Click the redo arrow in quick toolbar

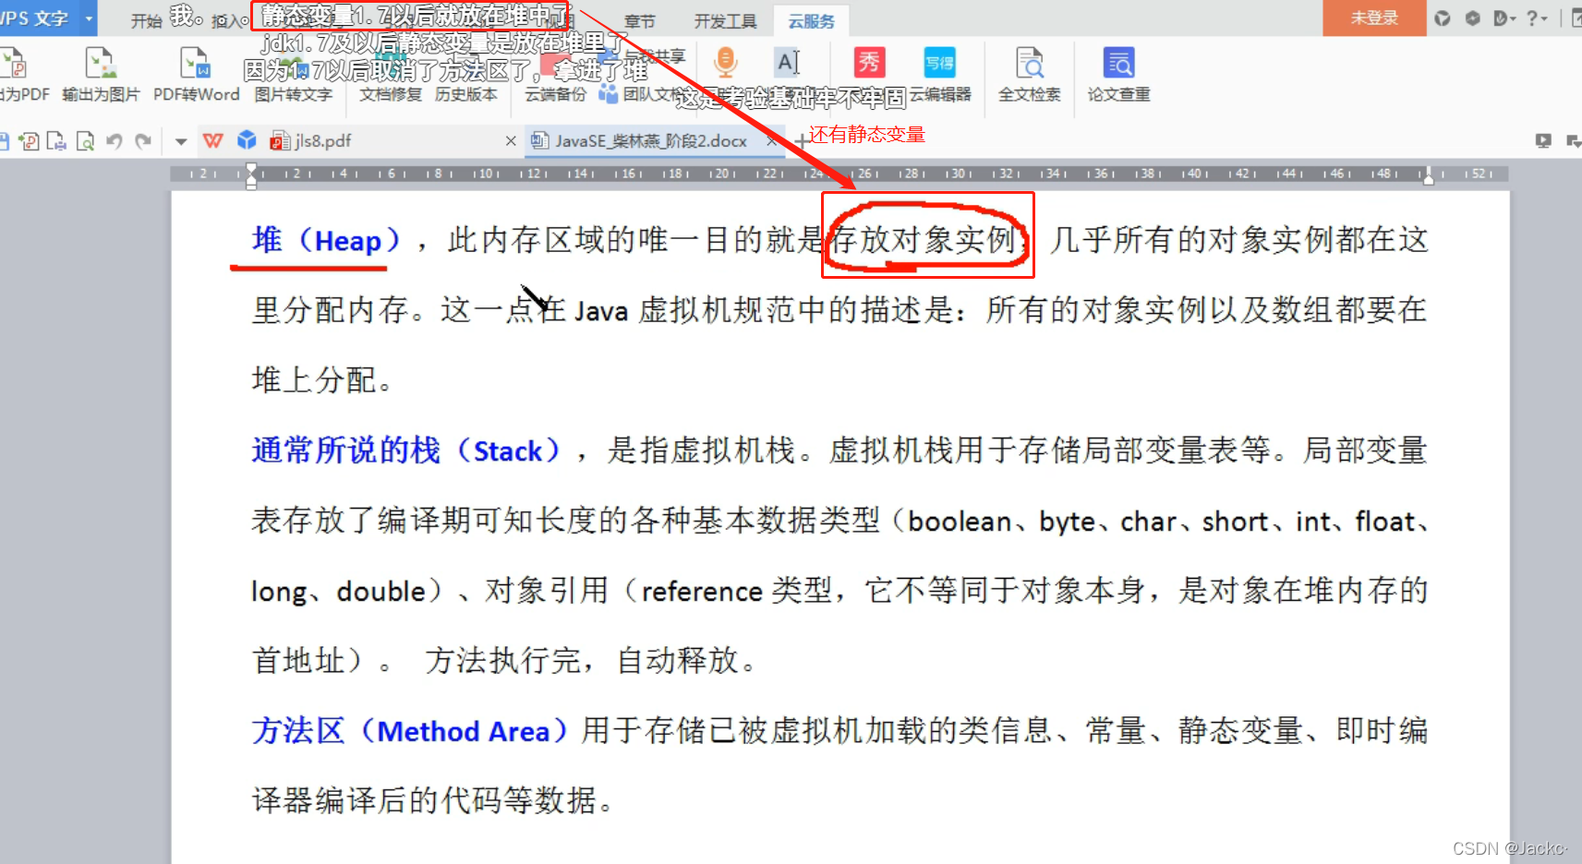tap(143, 141)
